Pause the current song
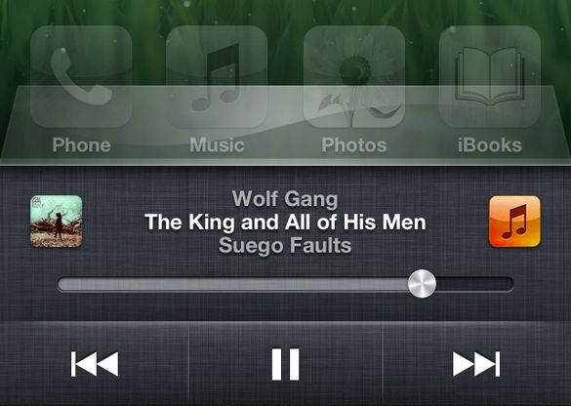571x406 pixels. (285, 364)
